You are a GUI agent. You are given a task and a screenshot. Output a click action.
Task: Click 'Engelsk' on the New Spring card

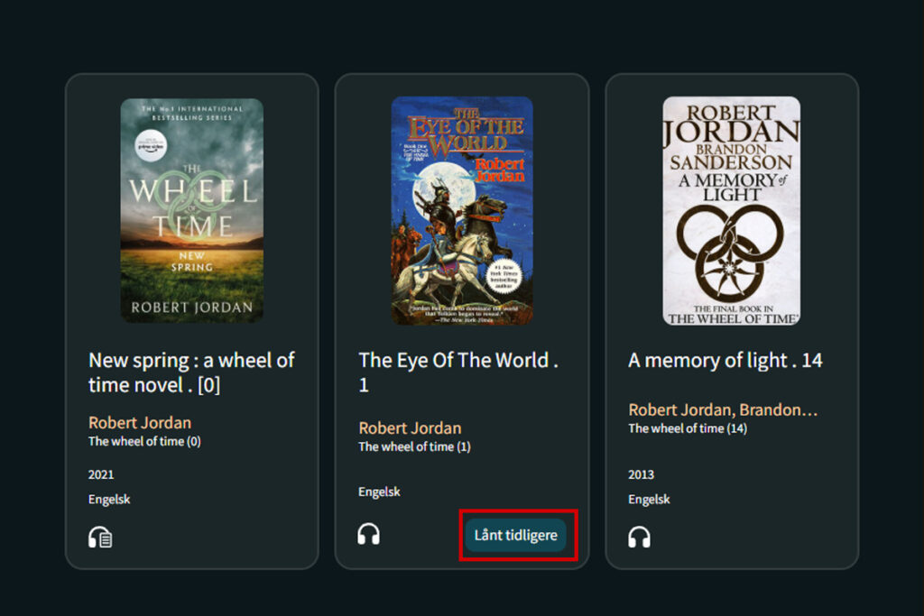tap(109, 499)
